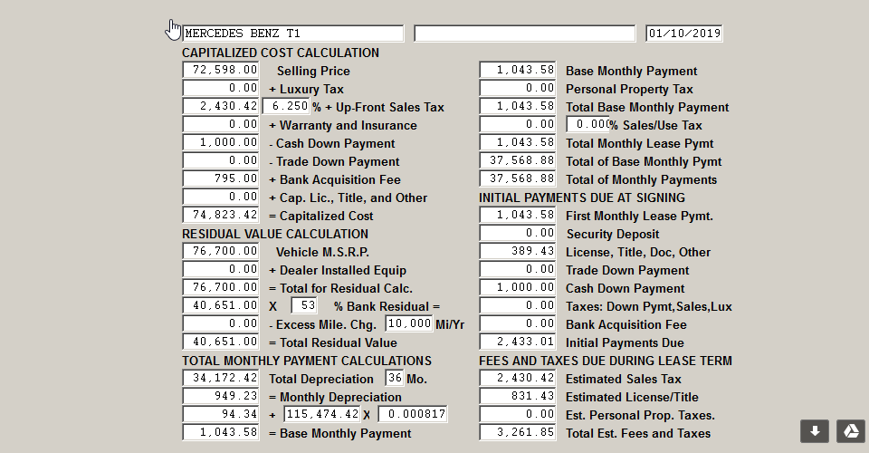This screenshot has height=453, width=869.
Task: Click Bank Acquisition Fee field under Initial Payments
Action: point(518,323)
